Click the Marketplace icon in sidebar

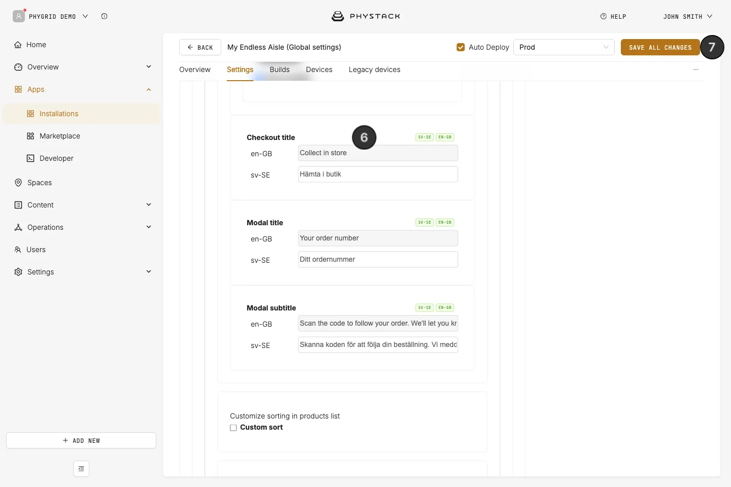point(30,136)
